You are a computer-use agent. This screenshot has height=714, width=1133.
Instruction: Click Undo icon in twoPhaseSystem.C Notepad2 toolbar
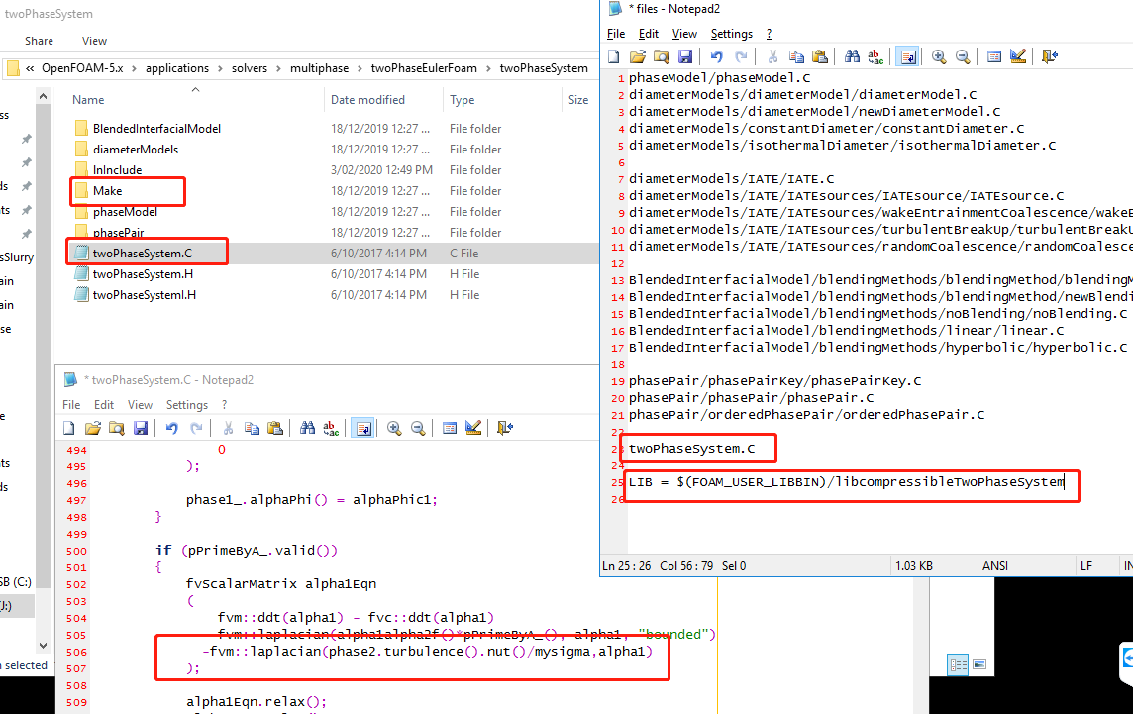(172, 428)
